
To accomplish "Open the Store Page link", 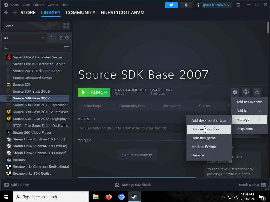I will 92,106.
